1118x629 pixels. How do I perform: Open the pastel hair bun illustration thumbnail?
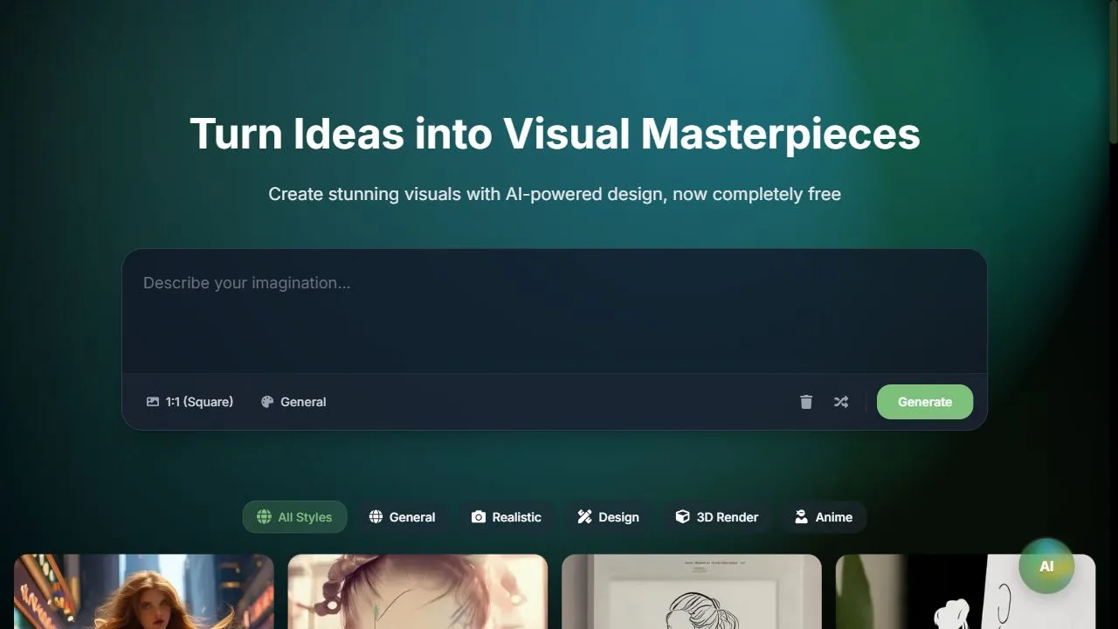click(418, 591)
